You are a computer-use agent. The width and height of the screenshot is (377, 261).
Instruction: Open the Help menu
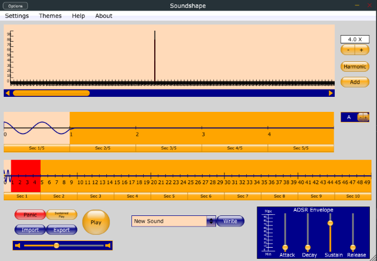click(79, 16)
